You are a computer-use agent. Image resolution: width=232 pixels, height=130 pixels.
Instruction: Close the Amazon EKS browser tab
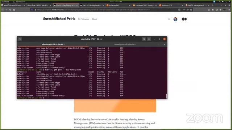click(x=130, y=5)
